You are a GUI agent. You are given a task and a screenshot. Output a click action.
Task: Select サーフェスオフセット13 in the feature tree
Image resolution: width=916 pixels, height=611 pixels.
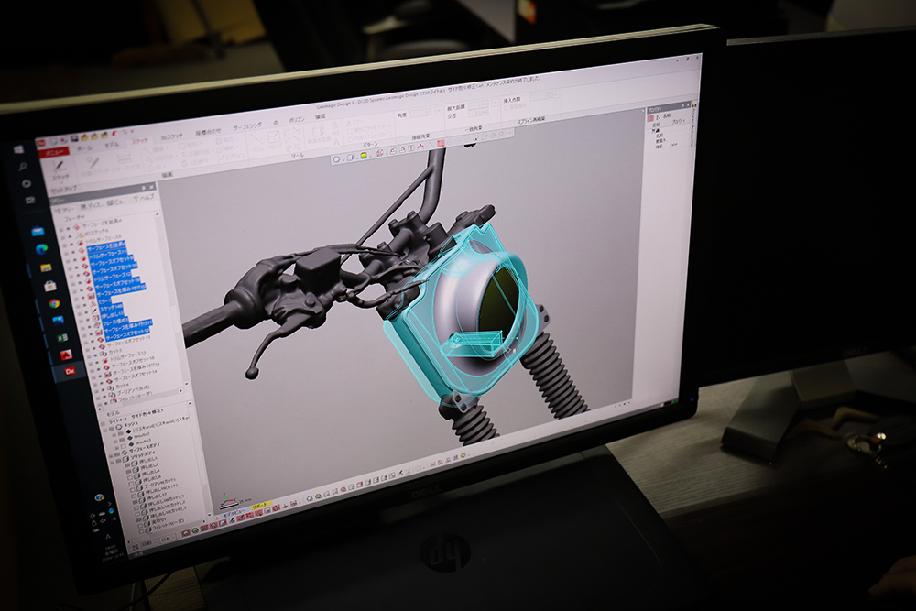pyautogui.click(x=128, y=341)
